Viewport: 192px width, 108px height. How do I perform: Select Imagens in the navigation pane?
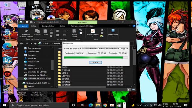tap(32, 55)
